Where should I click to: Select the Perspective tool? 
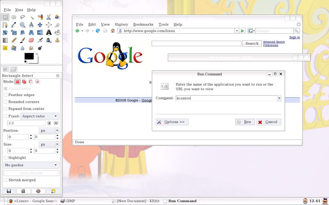[31, 33]
